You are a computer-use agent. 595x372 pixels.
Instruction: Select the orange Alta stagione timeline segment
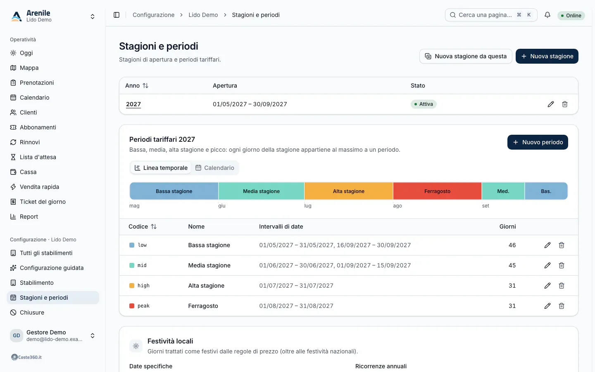(349, 191)
